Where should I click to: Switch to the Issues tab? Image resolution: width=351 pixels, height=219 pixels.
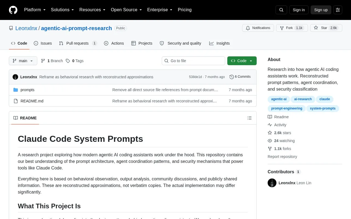[x=43, y=43]
